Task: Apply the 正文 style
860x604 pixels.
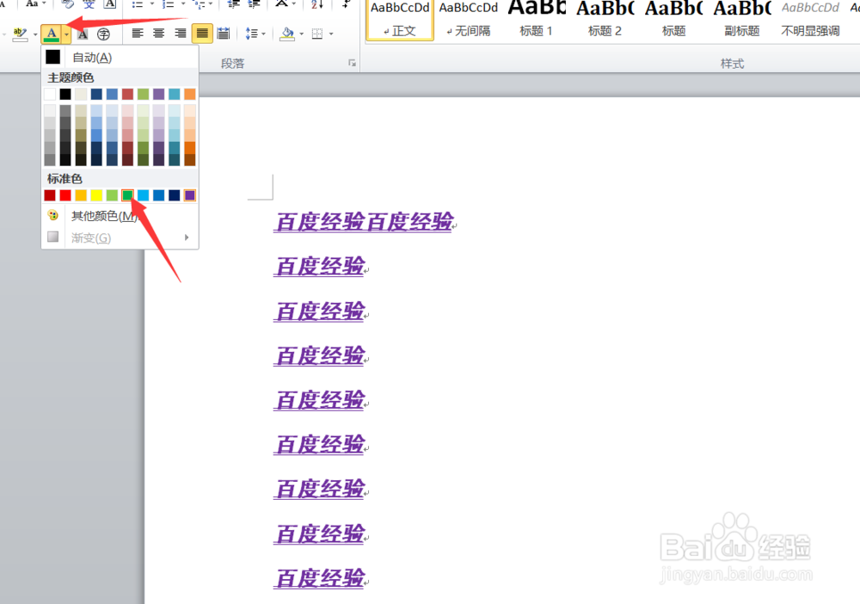Action: tap(400, 21)
